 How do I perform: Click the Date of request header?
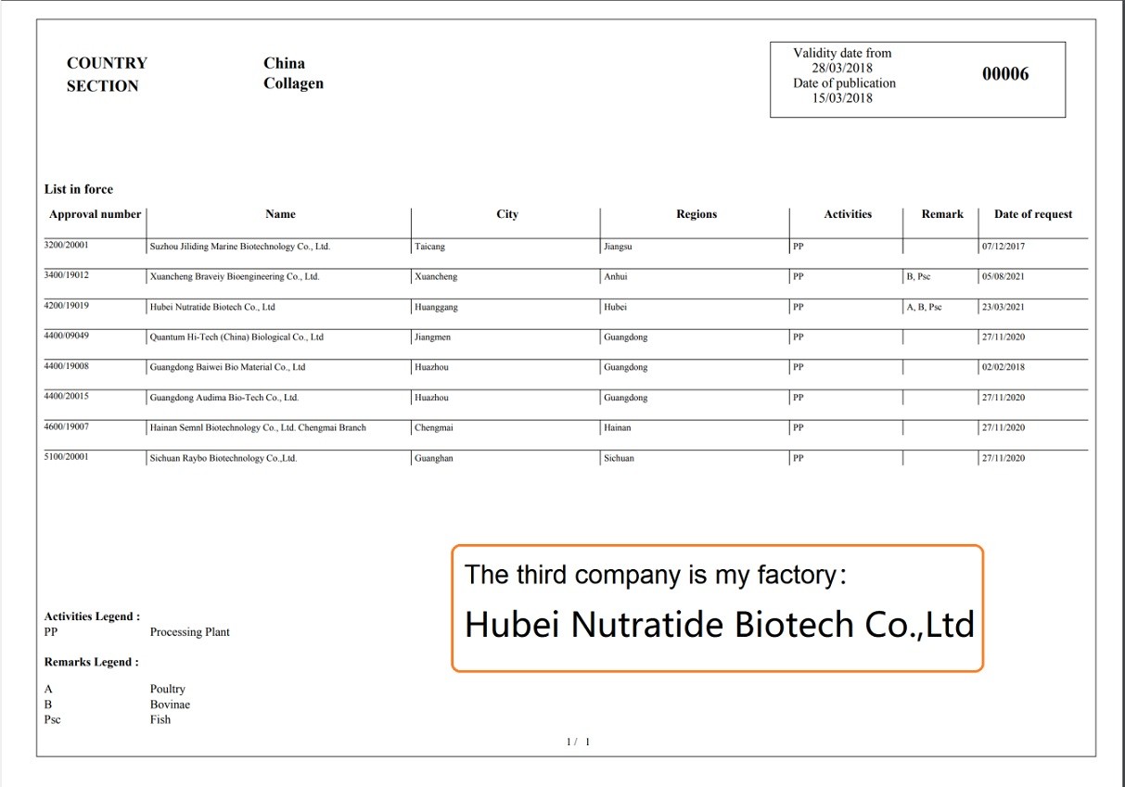pos(1032,214)
